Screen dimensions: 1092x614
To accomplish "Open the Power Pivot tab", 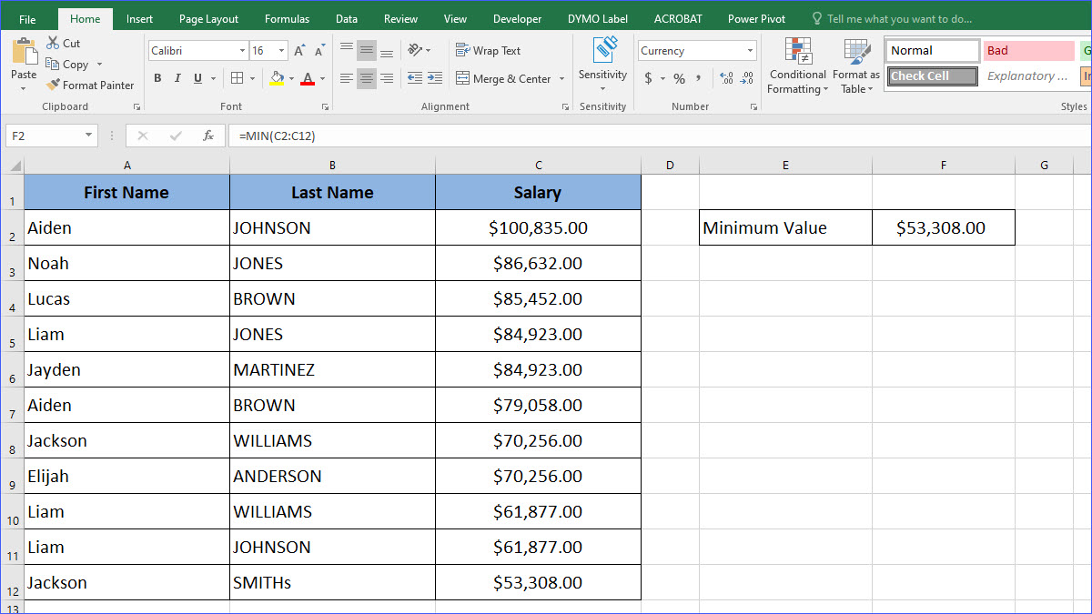I will click(x=756, y=18).
